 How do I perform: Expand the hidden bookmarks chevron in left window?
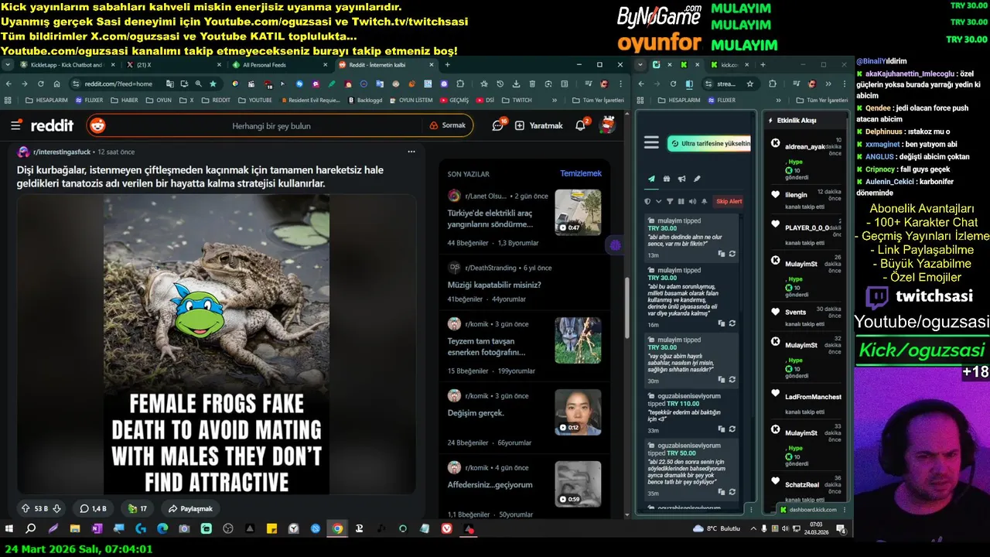(x=554, y=100)
